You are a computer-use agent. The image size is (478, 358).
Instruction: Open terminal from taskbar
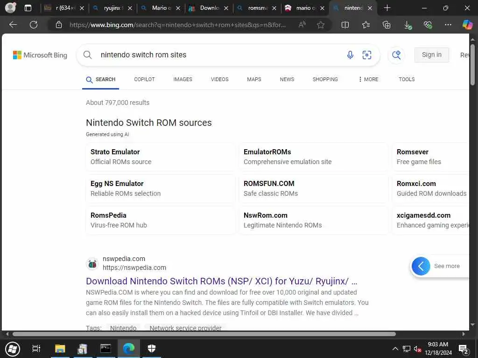click(105, 349)
